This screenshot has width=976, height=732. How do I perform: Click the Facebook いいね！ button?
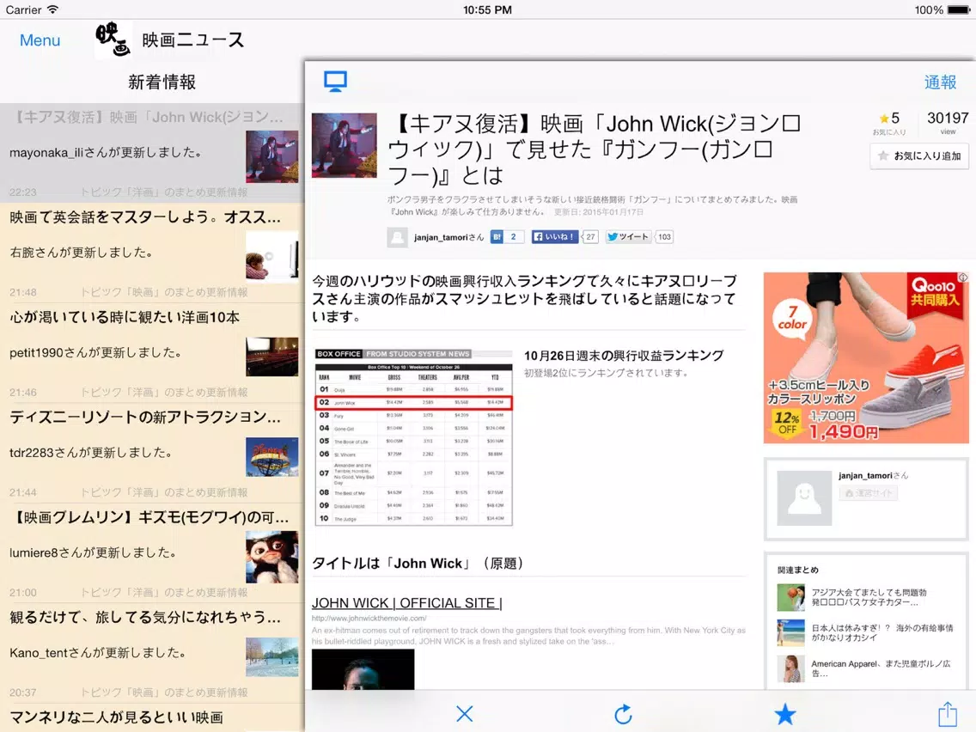pyautogui.click(x=555, y=236)
